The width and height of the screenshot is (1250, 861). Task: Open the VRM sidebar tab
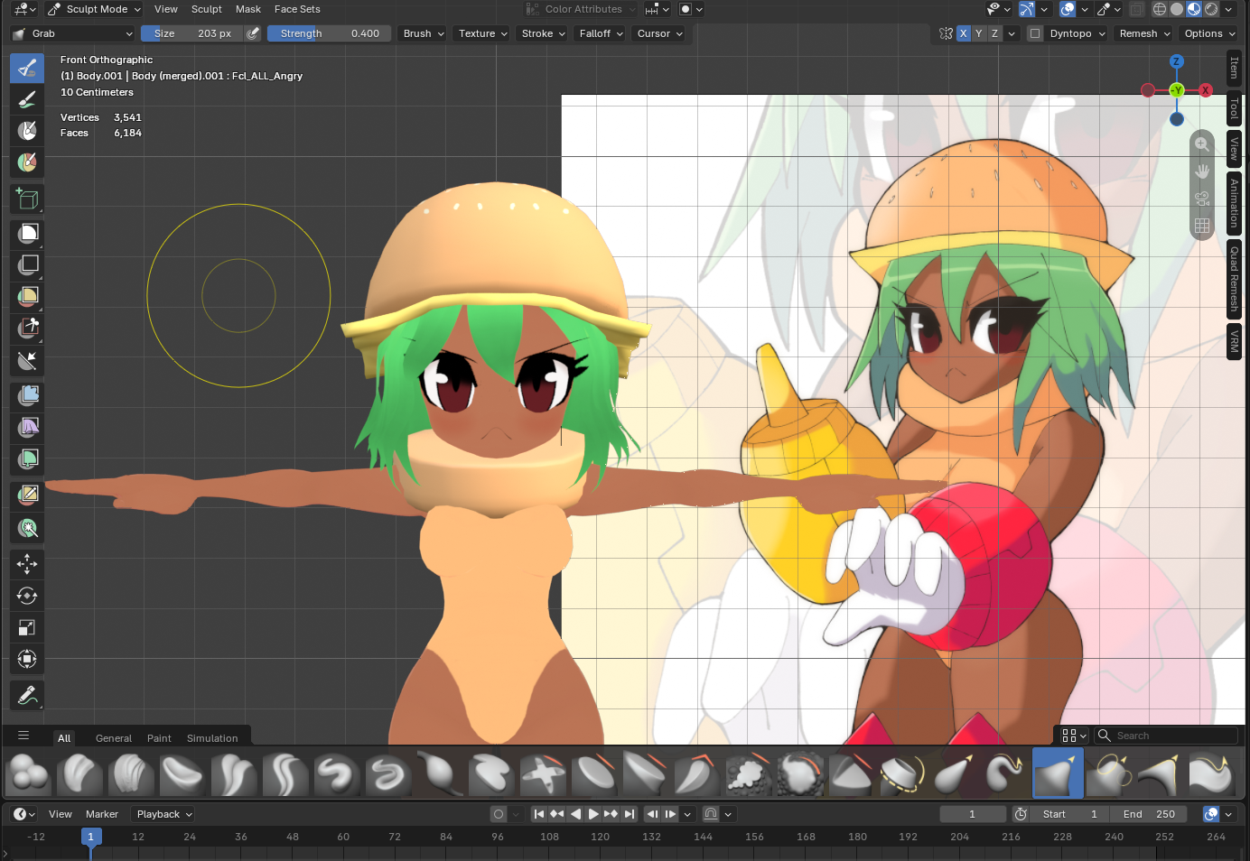(x=1234, y=341)
